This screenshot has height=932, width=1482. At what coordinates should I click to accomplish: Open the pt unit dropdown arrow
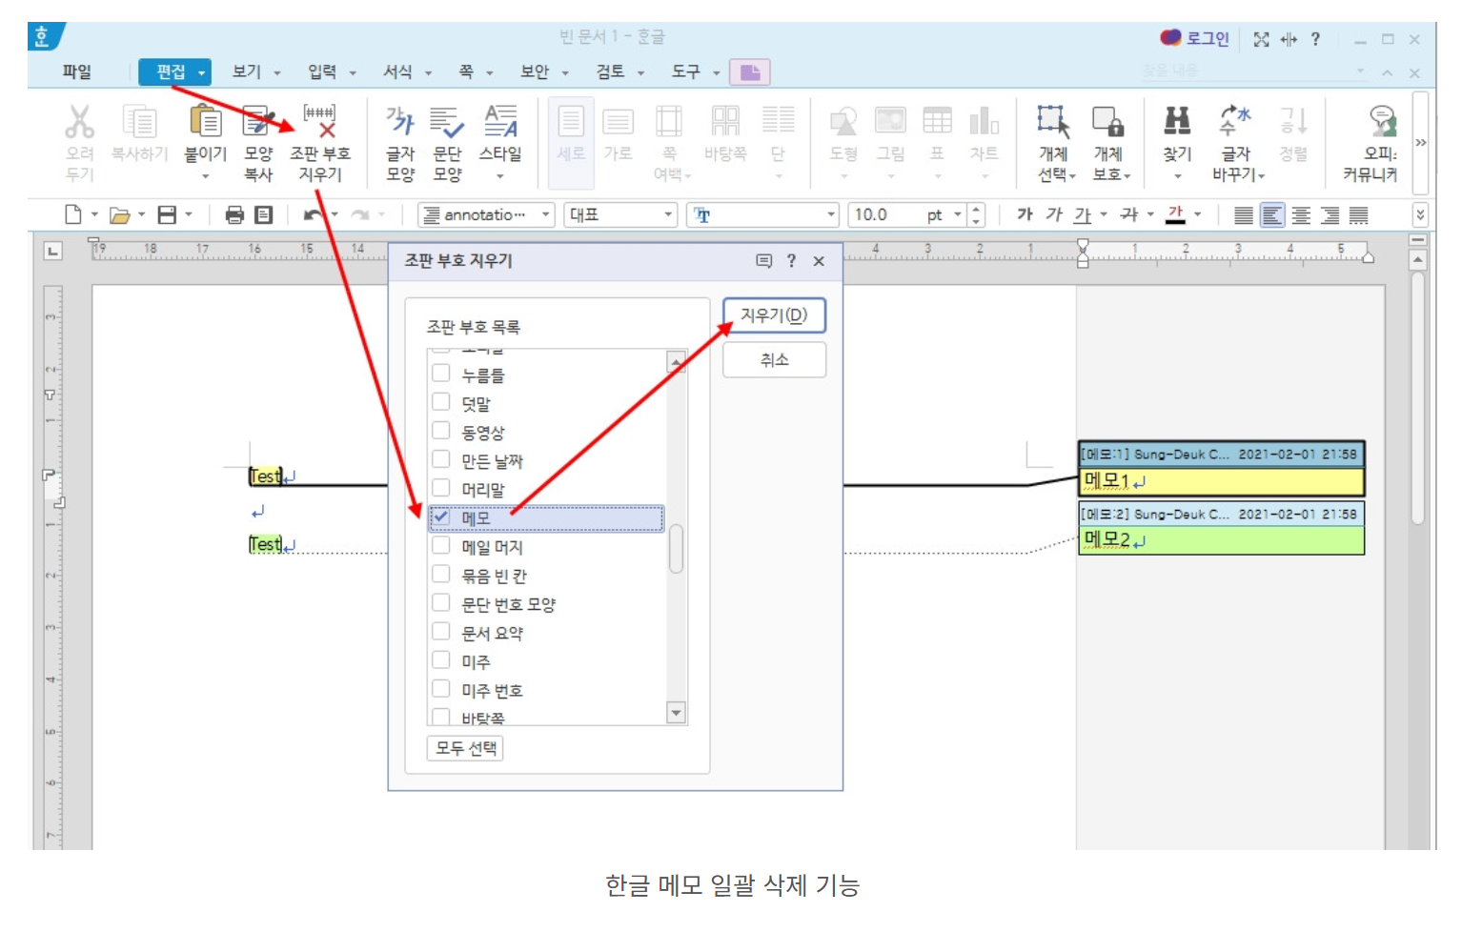pos(958,215)
